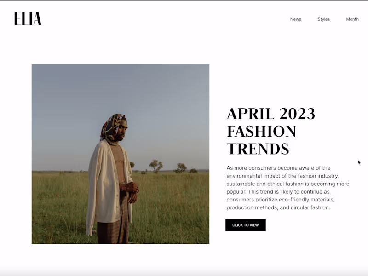
Task: Click the phrase "environmental impact" in paragraph
Action: pos(253,176)
